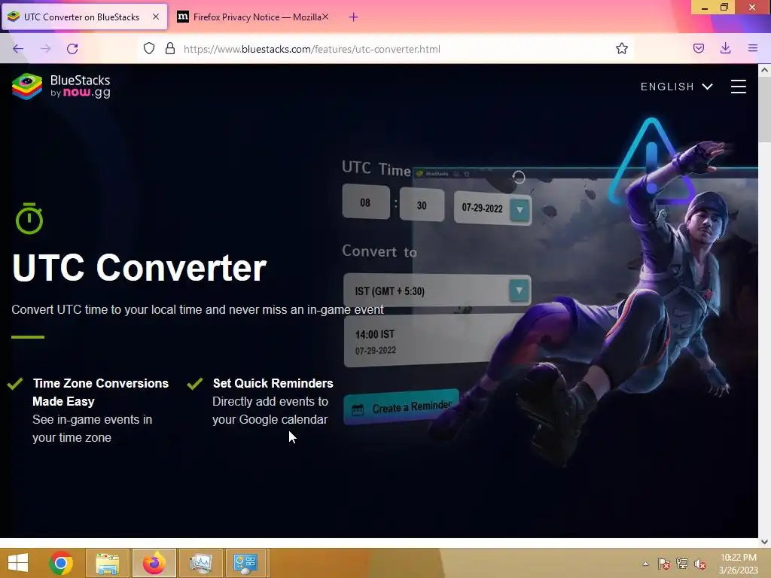
Task: Click the 14:00 IST result text
Action: tap(375, 334)
